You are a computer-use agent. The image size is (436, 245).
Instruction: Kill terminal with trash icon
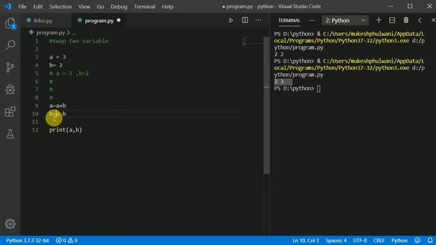(406, 20)
